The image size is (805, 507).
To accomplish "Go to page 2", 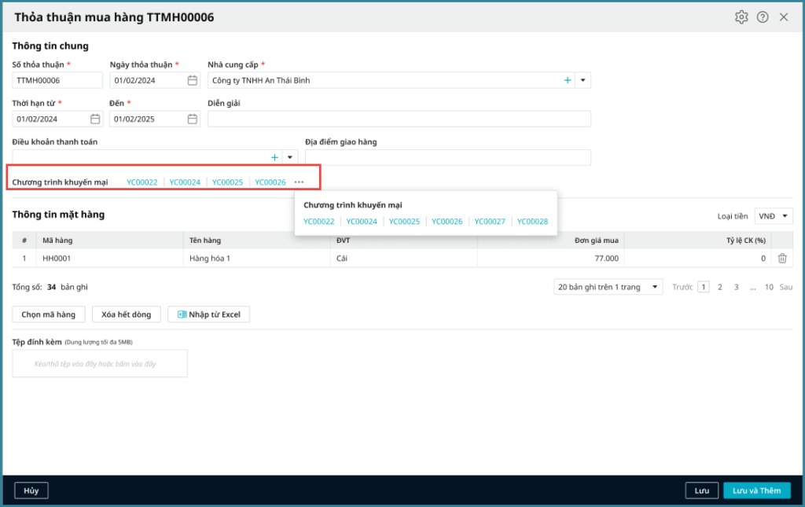I will [x=720, y=287].
